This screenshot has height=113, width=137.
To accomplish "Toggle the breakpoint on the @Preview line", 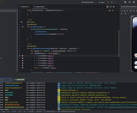I will click(22, 22).
